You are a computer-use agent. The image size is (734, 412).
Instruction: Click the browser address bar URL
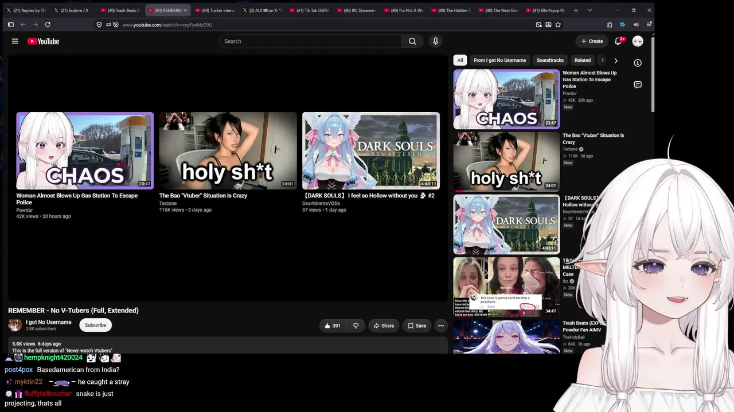point(167,25)
